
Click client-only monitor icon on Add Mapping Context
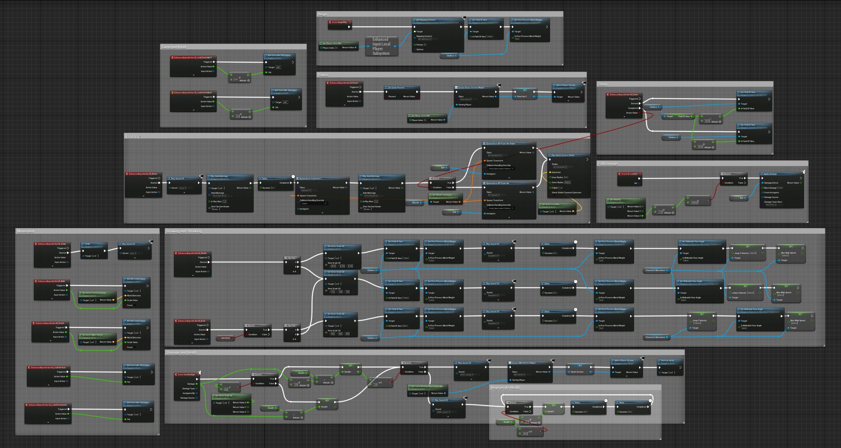tap(464, 17)
